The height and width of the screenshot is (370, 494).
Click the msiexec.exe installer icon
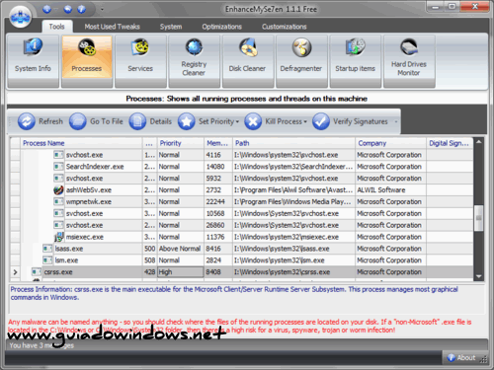58,237
